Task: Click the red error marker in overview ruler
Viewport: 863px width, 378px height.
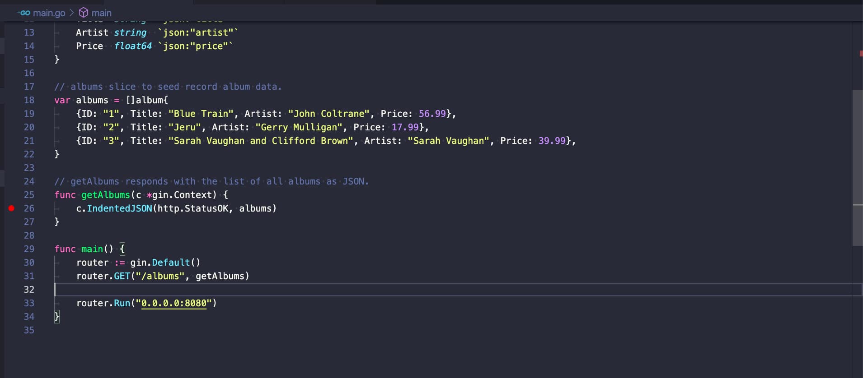Action: click(861, 54)
